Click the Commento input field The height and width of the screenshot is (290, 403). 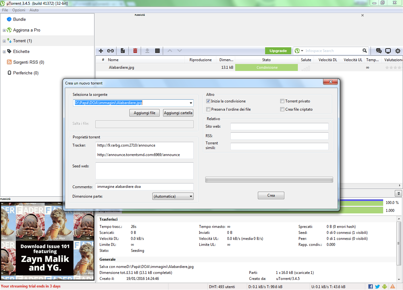point(145,187)
